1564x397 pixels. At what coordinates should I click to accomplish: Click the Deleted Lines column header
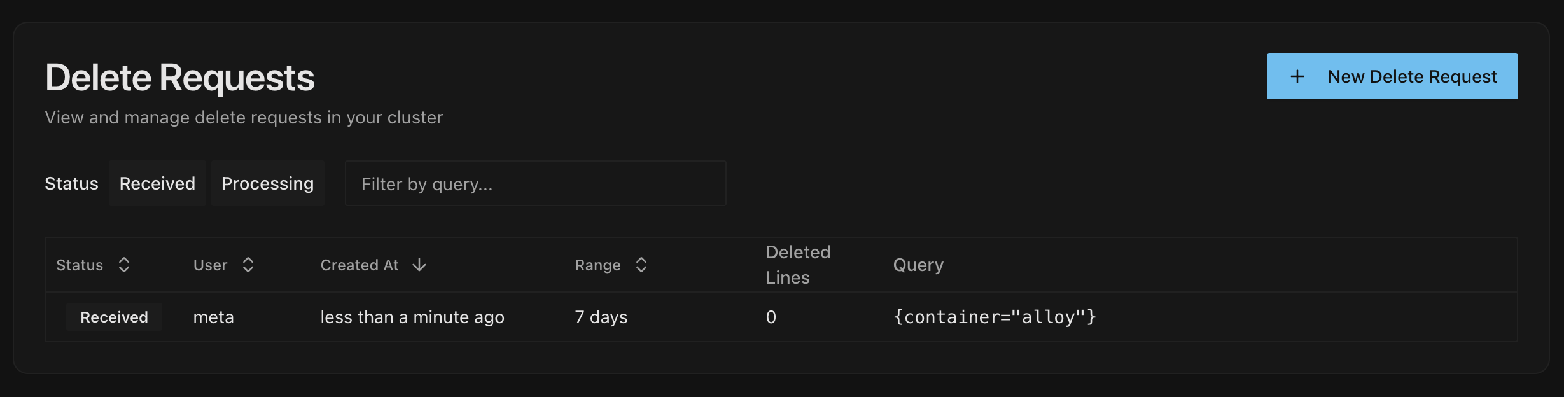click(x=798, y=264)
